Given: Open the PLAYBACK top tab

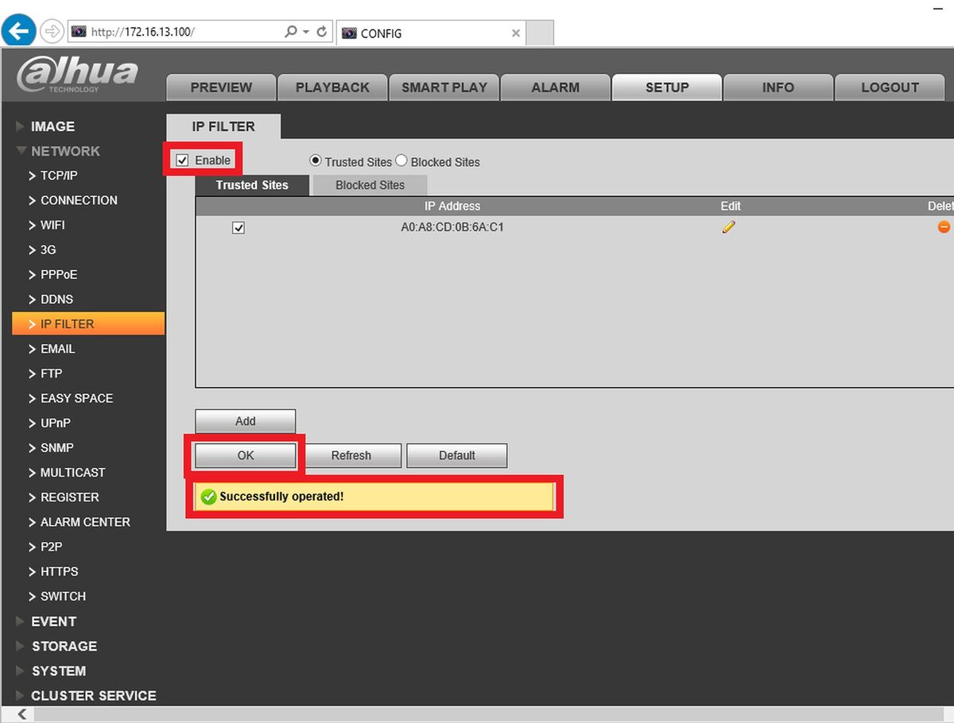Looking at the screenshot, I should [332, 87].
